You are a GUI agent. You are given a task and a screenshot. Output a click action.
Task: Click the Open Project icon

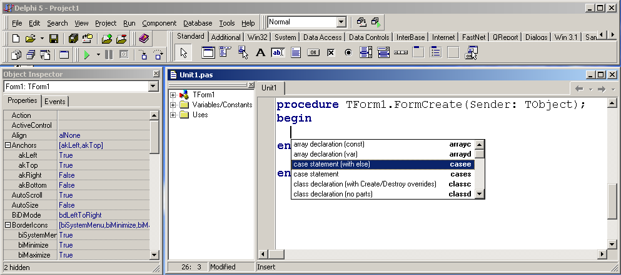(88, 38)
